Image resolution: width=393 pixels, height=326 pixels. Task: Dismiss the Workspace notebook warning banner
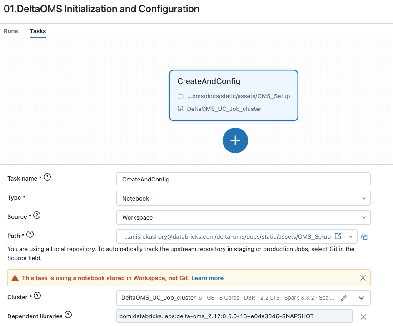pyautogui.click(x=363, y=277)
